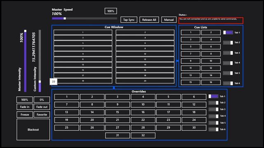Select cue list 4 in Cue Lists

(211, 39)
